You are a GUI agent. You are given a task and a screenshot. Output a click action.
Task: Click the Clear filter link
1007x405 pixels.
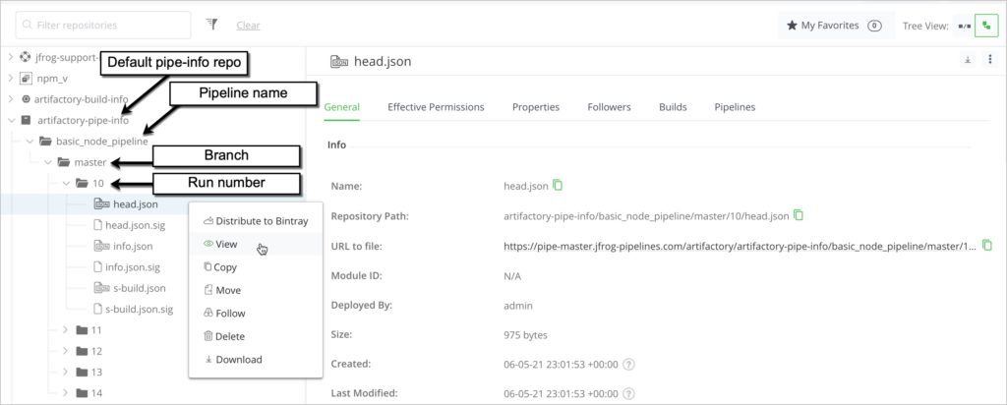248,26
